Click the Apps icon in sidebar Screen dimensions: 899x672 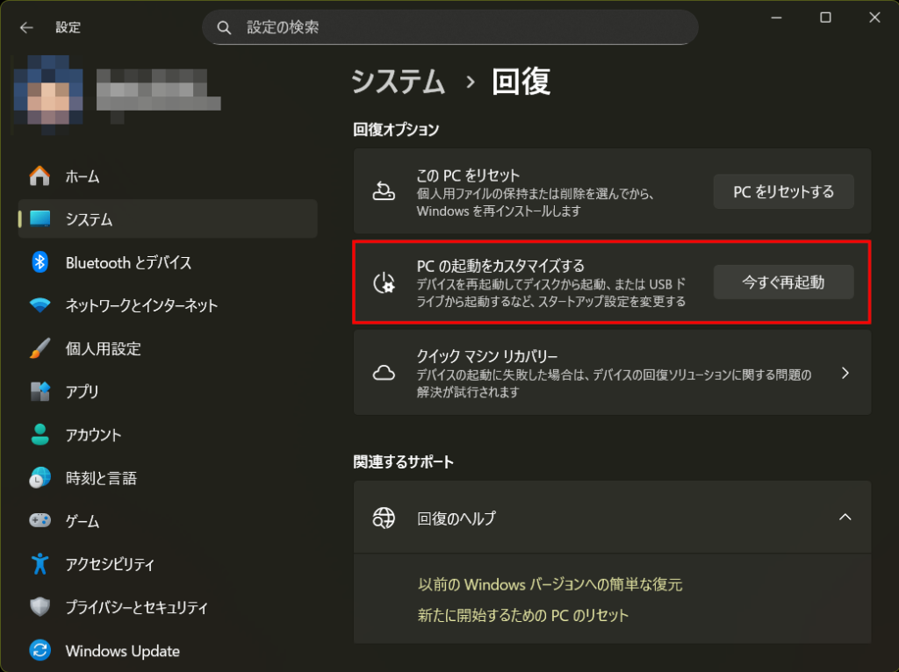40,391
